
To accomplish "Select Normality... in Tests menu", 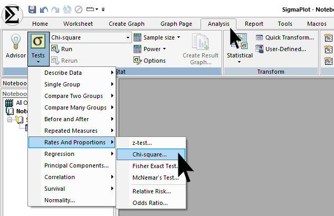I will [60, 200].
